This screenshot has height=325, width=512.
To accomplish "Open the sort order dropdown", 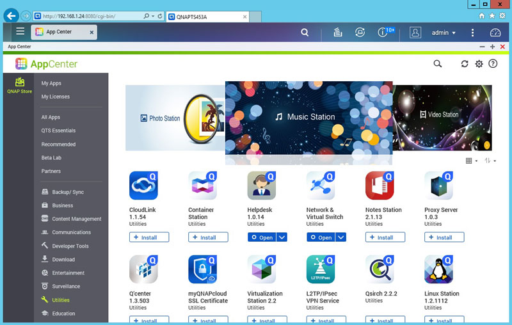I will [x=490, y=161].
